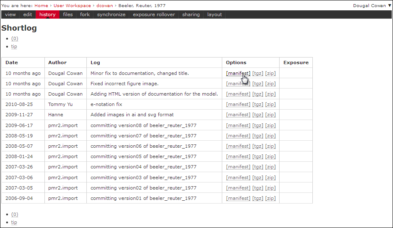This screenshot has height=228, width=393.
Task: Switch to the edit tab
Action: click(27, 14)
